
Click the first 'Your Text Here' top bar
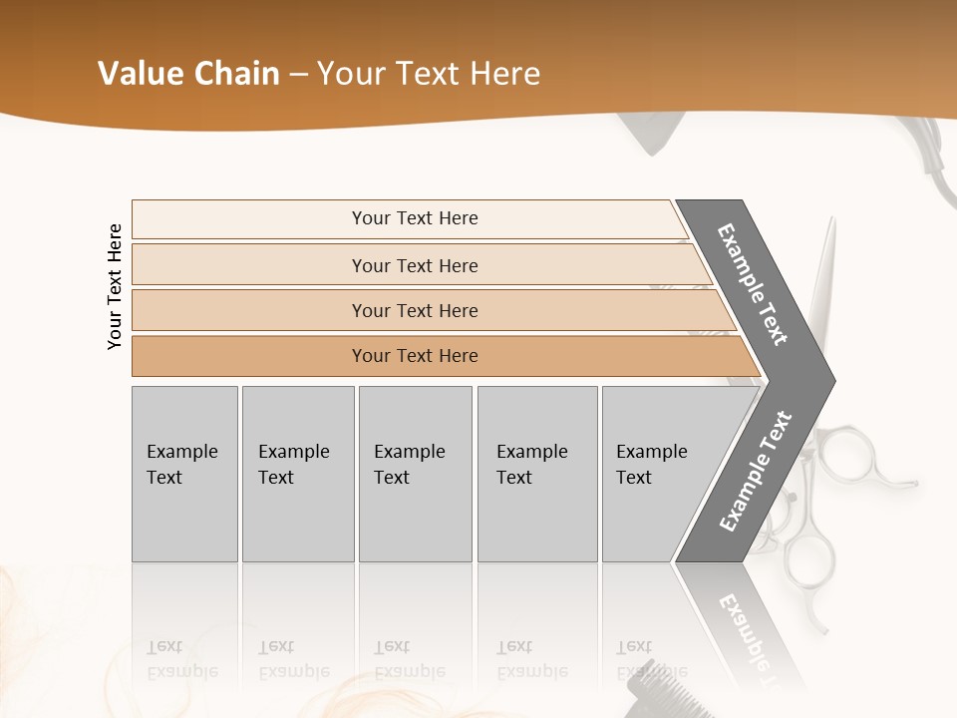(410, 218)
